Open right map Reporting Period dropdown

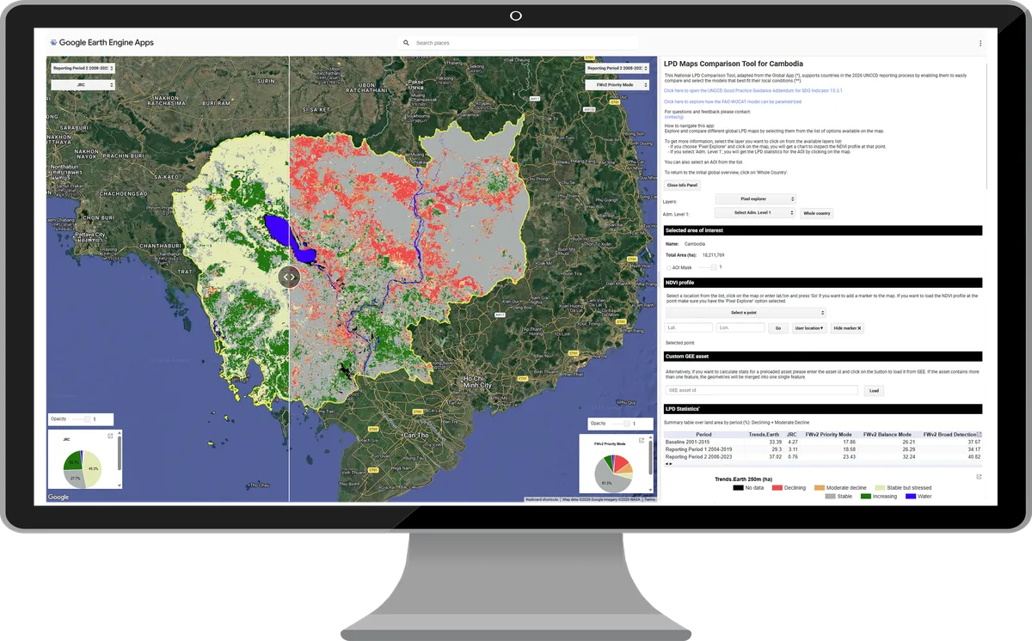617,68
